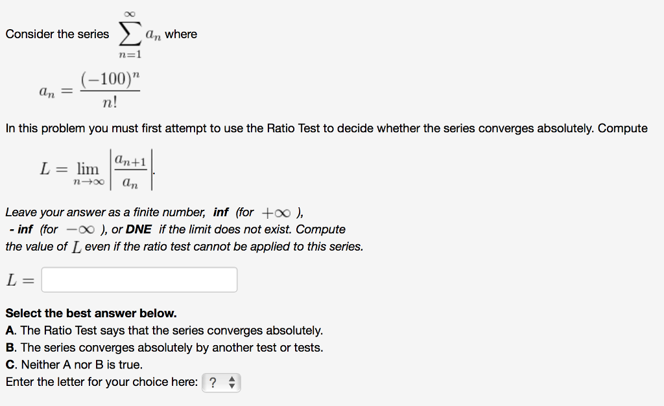
Task: Click the question mark inside the choice selector
Action: coord(213,383)
